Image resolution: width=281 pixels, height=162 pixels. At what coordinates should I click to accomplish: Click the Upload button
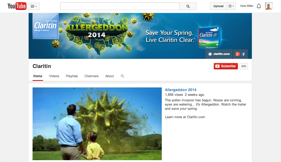[218, 6]
